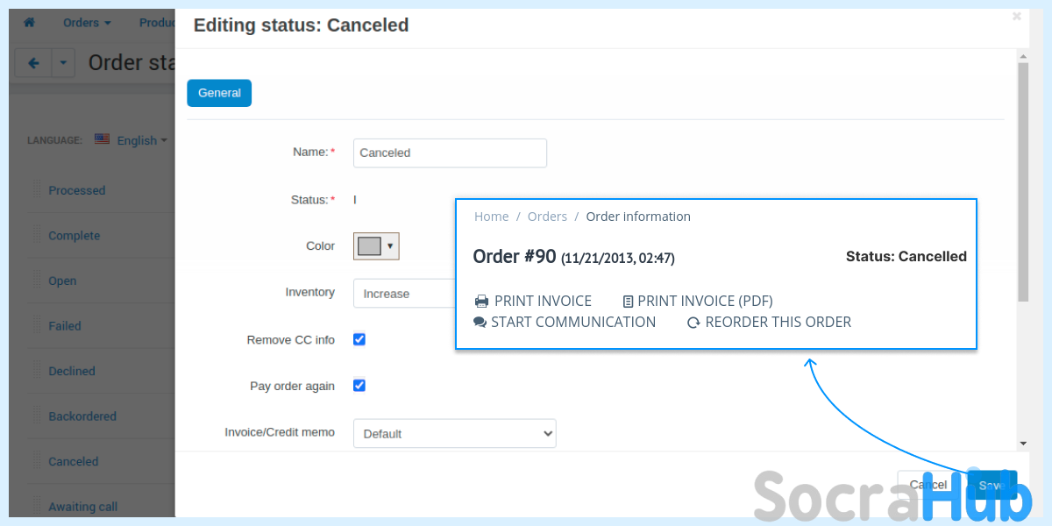
Task: Click the Orders breadcrumb link
Action: point(547,217)
